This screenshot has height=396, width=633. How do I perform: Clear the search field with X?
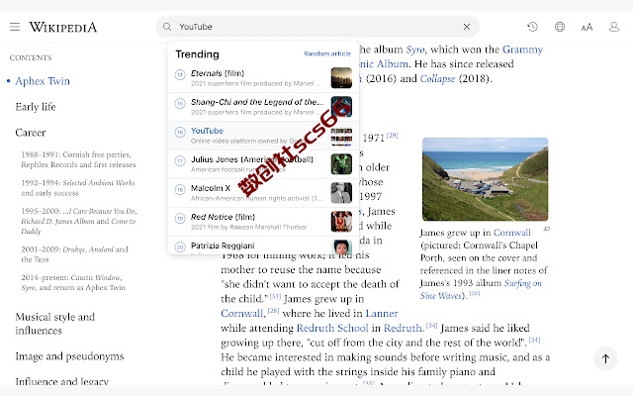pyautogui.click(x=467, y=27)
